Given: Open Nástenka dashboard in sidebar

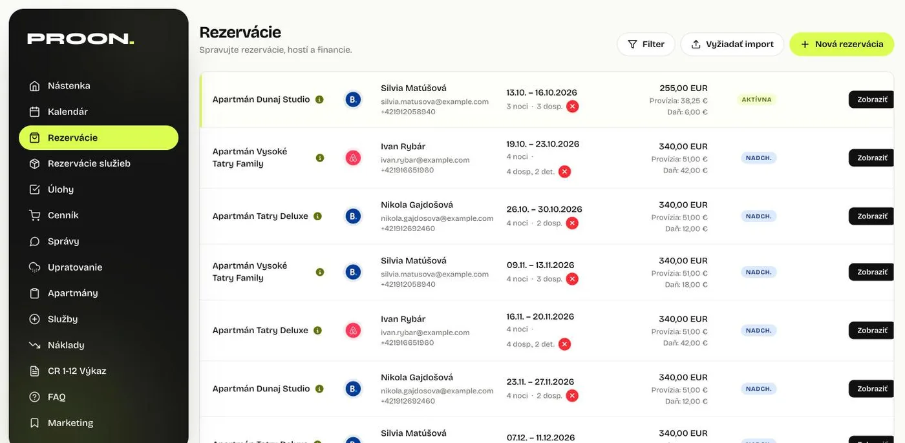Looking at the screenshot, I should point(98,86).
